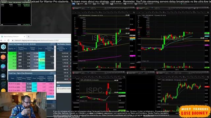Pop out Small Cap High of Day Momentum panel
211x118 pixels.
[51, 73]
